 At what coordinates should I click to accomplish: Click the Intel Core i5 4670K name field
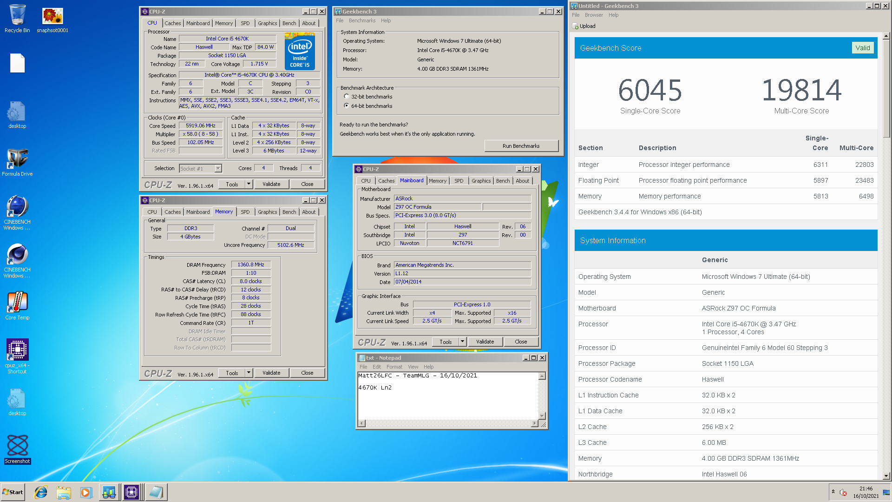click(x=227, y=39)
